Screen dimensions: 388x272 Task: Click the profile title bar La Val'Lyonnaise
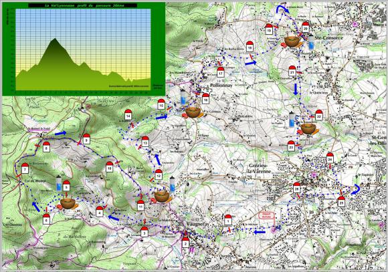pos(82,5)
